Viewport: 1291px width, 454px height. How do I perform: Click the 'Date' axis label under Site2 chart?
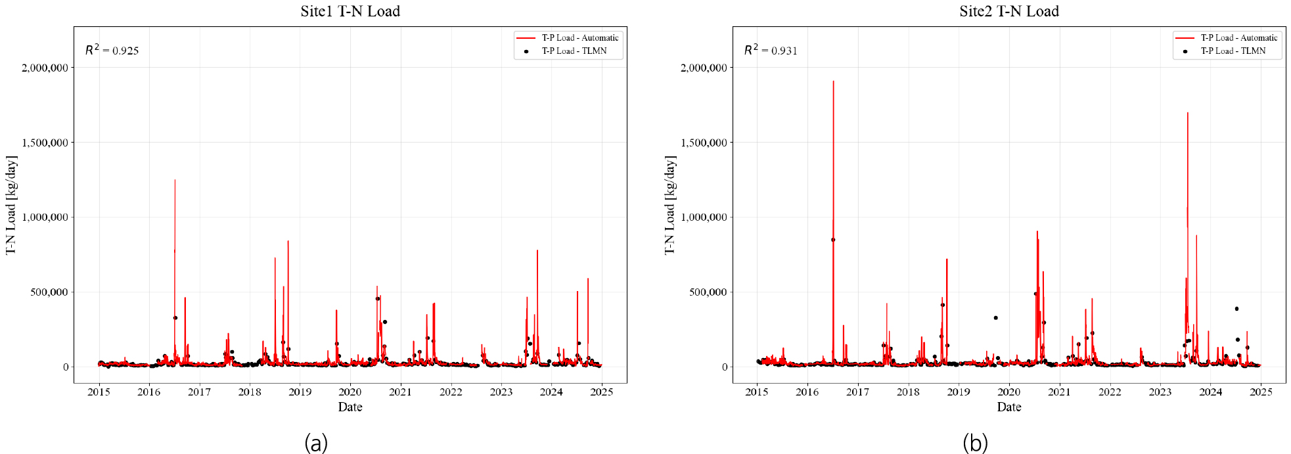click(1008, 407)
